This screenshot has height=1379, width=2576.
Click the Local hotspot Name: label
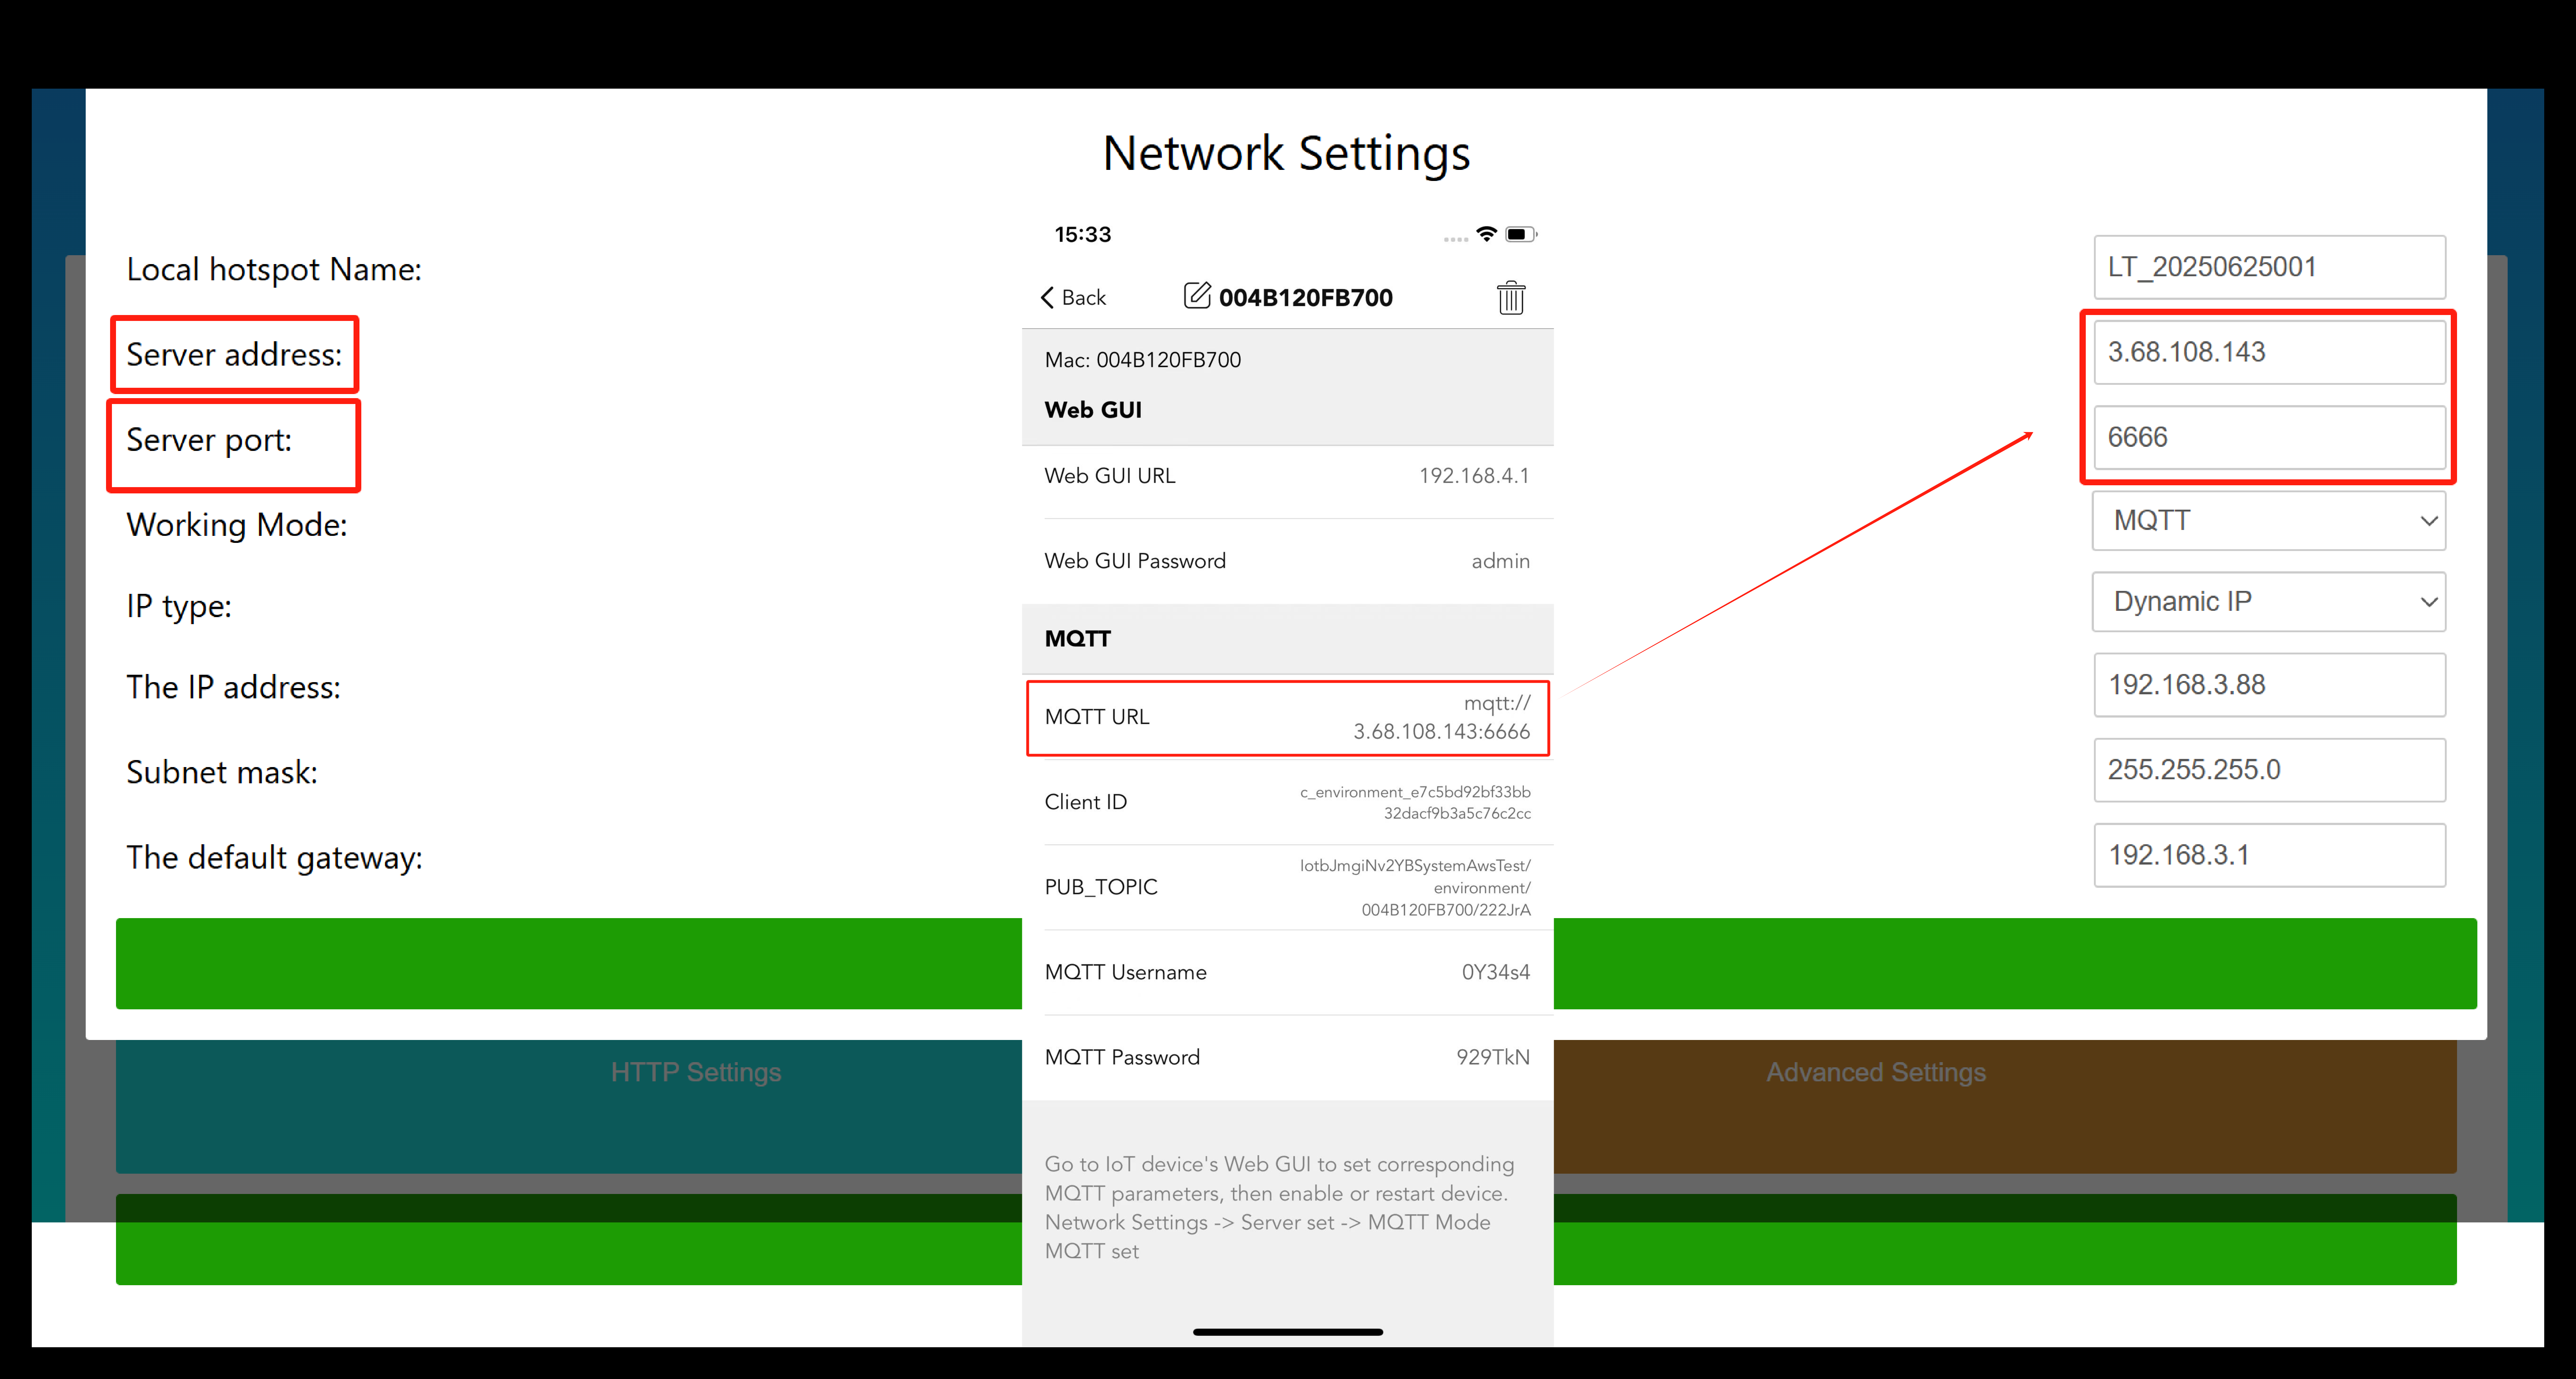[x=274, y=270]
